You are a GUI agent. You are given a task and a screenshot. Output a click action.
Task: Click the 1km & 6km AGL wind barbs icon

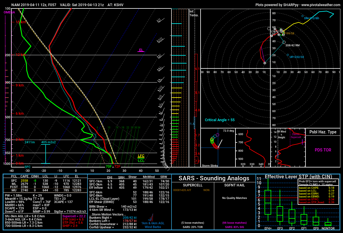150,218
